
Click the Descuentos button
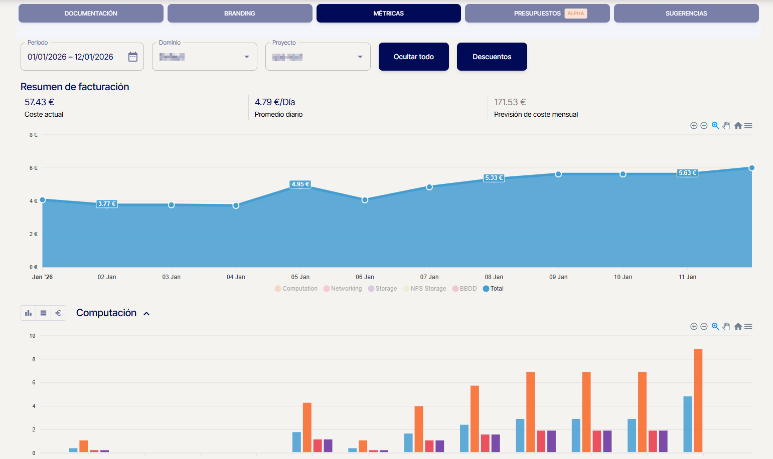coord(492,57)
